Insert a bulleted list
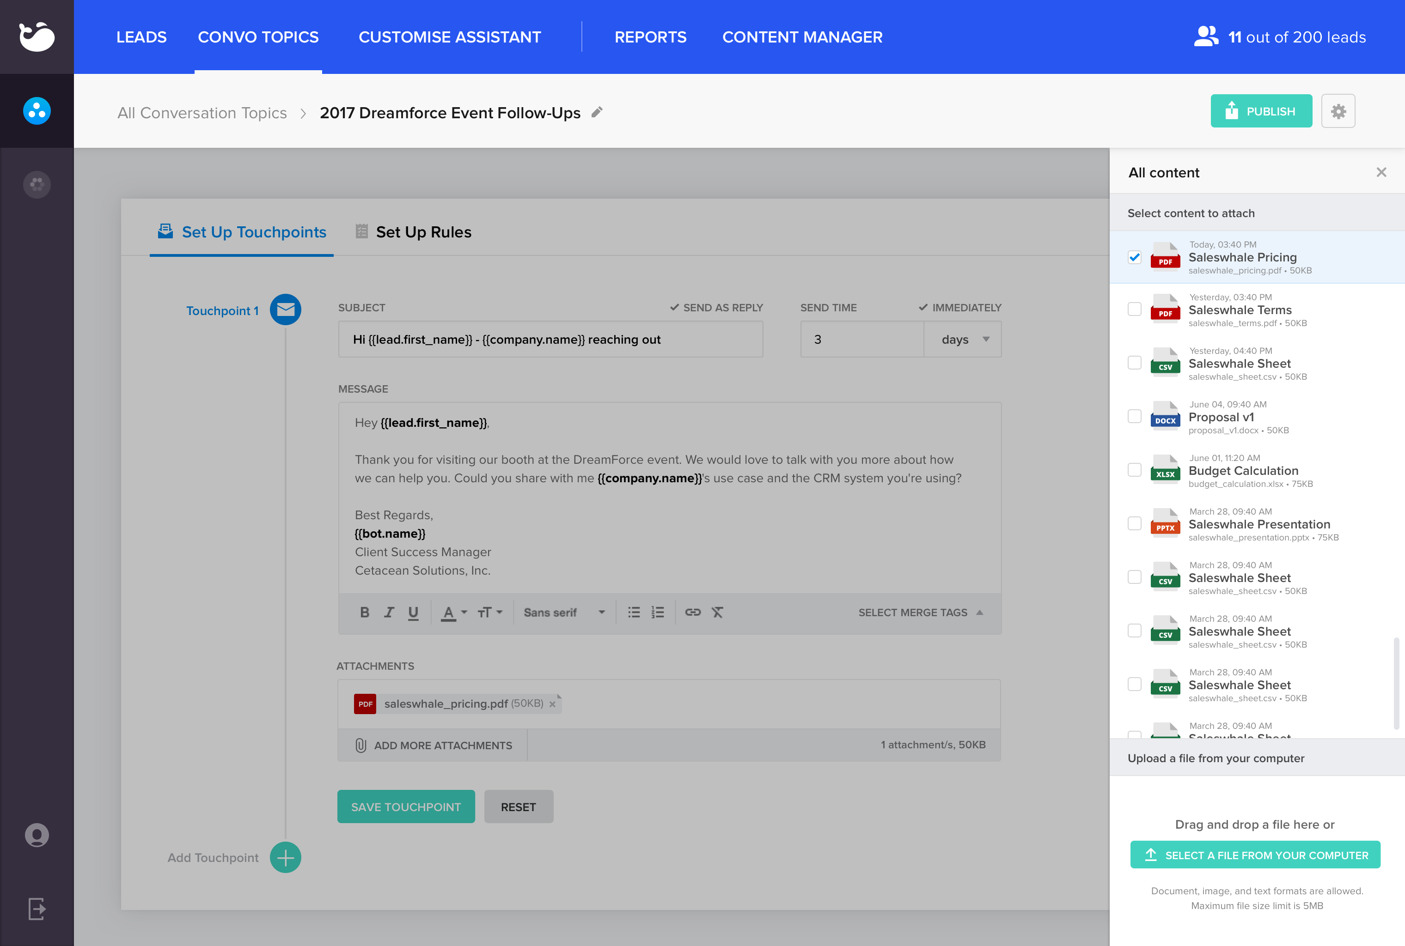 tap(634, 612)
